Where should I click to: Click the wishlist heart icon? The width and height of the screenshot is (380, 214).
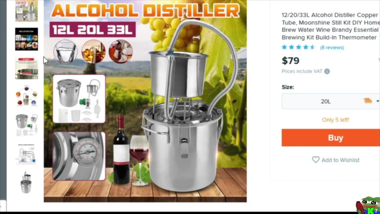coord(316,160)
